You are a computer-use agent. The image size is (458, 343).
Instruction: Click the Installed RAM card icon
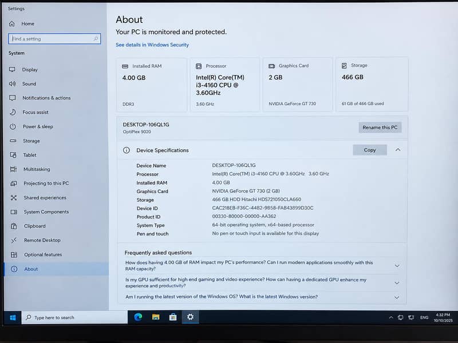pos(125,66)
